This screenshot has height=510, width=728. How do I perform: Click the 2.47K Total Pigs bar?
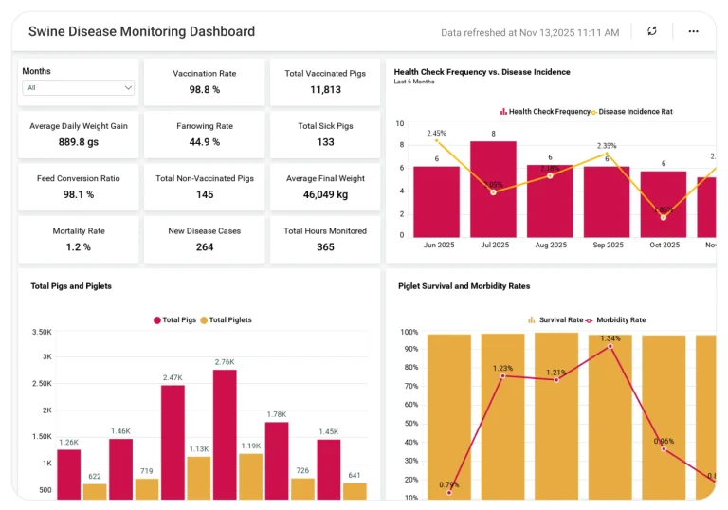[173, 442]
